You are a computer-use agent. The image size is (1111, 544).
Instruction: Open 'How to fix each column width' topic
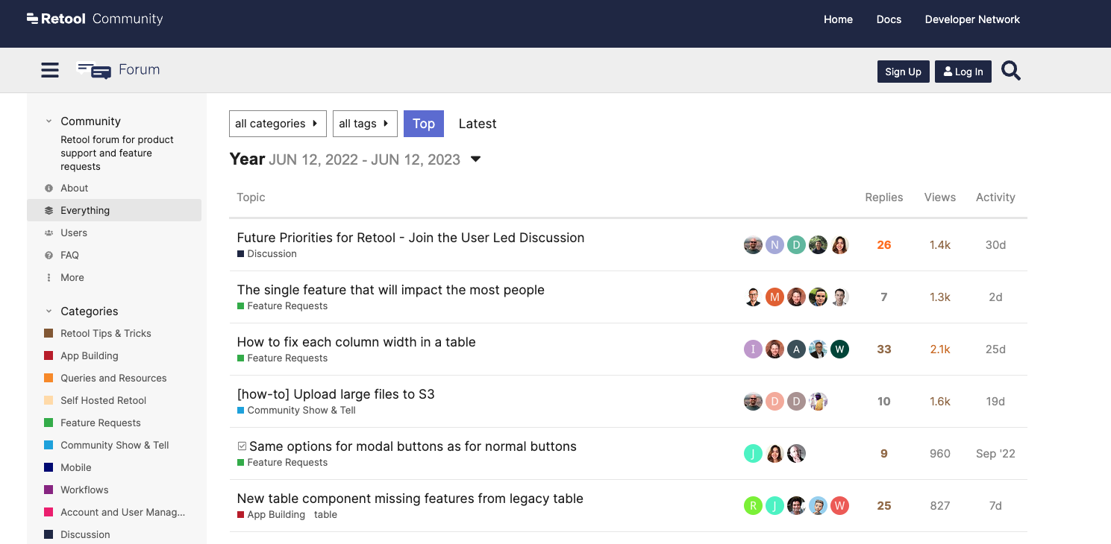pos(356,342)
